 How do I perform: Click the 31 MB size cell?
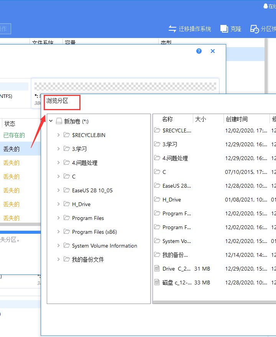tap(202, 269)
